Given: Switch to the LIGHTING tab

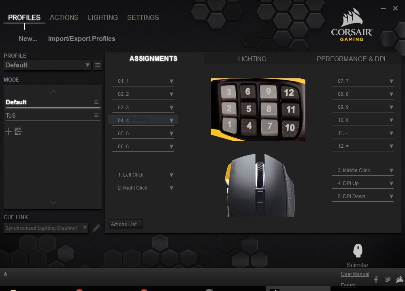Looking at the screenshot, I should [252, 59].
